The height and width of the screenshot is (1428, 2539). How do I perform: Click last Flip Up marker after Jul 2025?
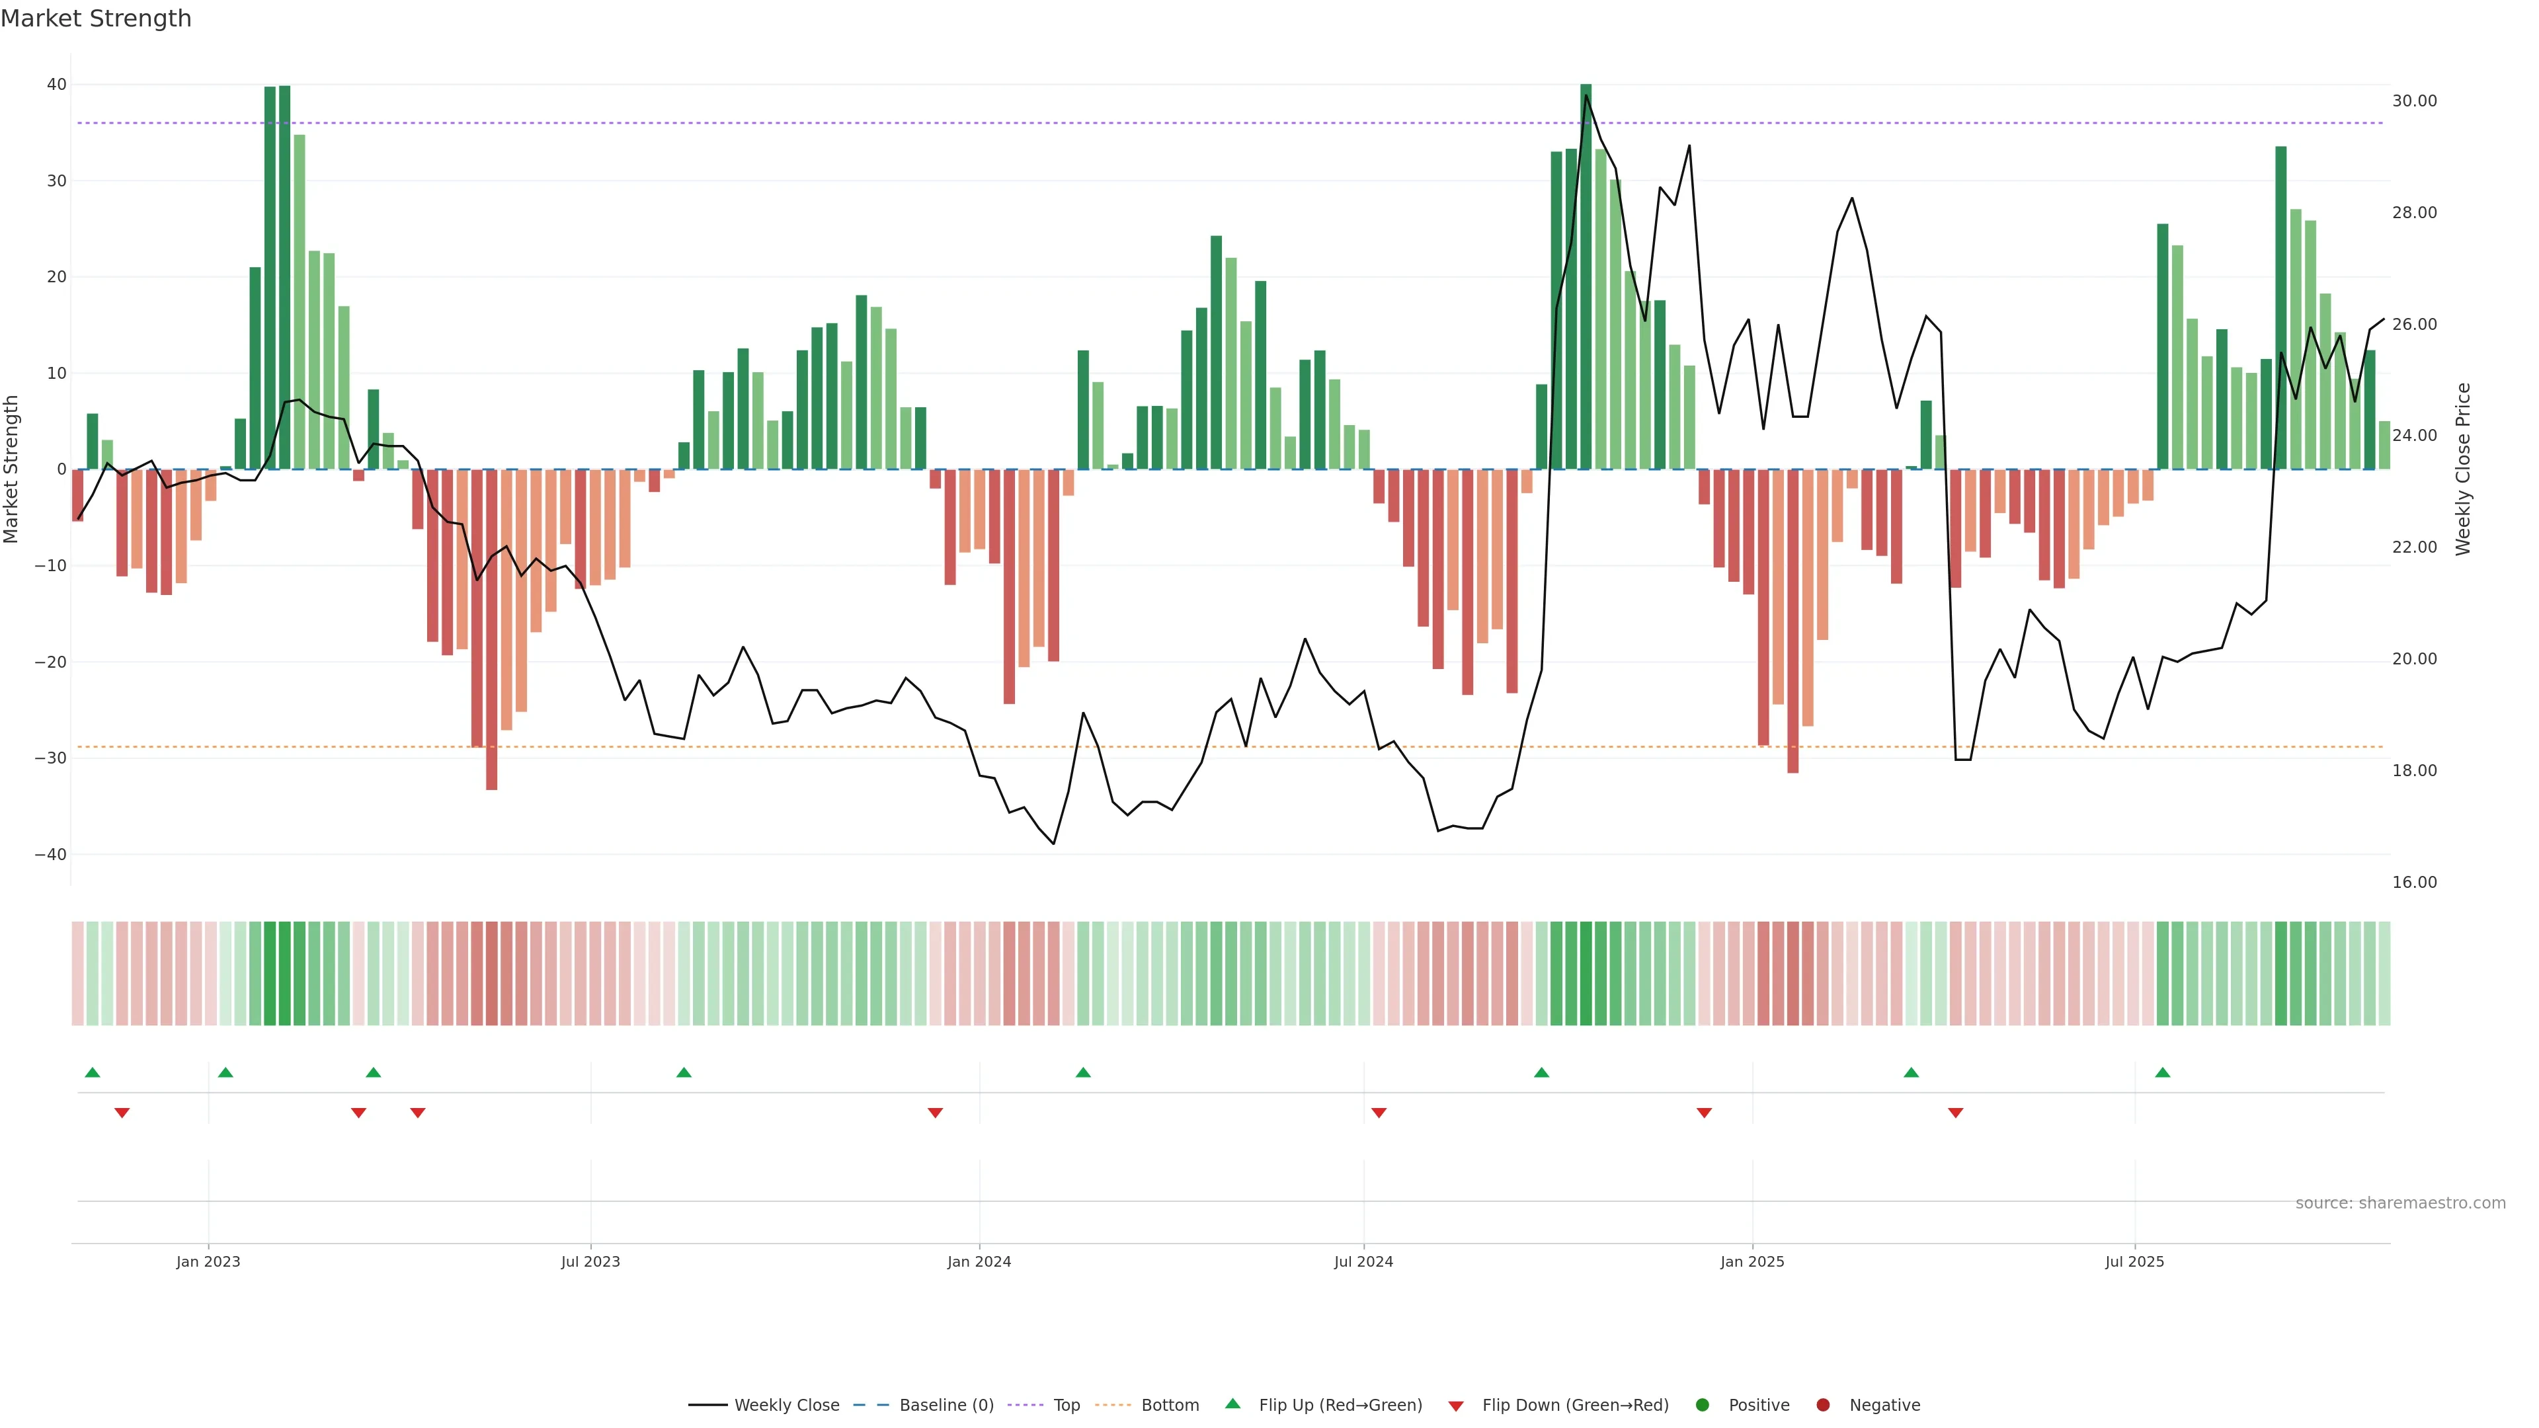pos(2163,1072)
